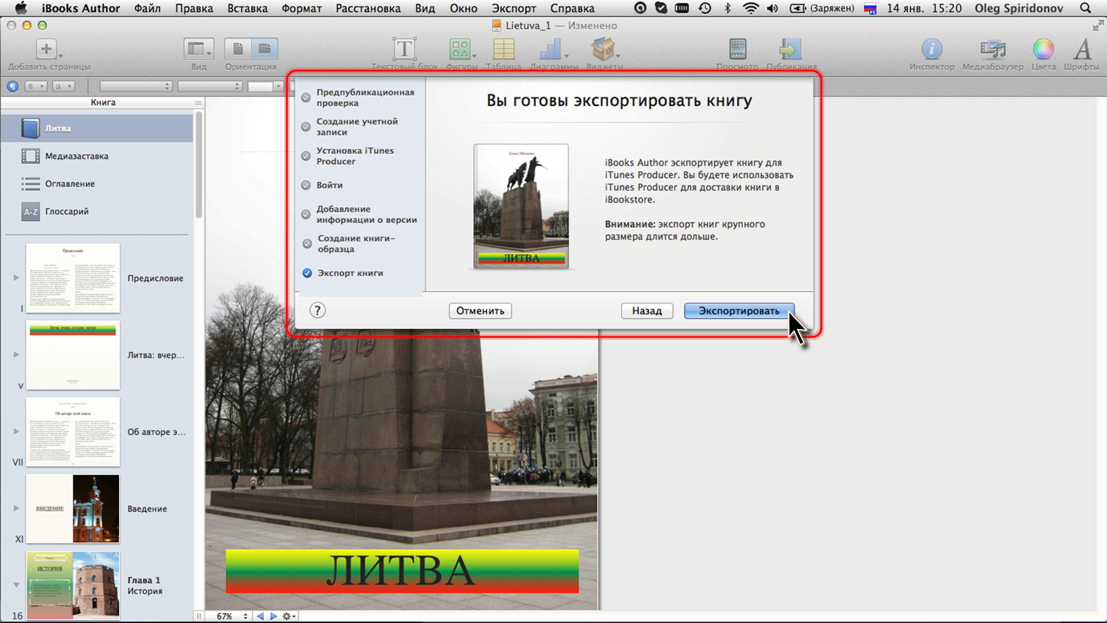
Task: Go to next page with right arrow
Action: click(x=274, y=616)
